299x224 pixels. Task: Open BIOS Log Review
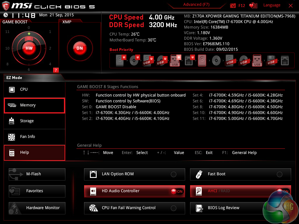(x=241, y=208)
